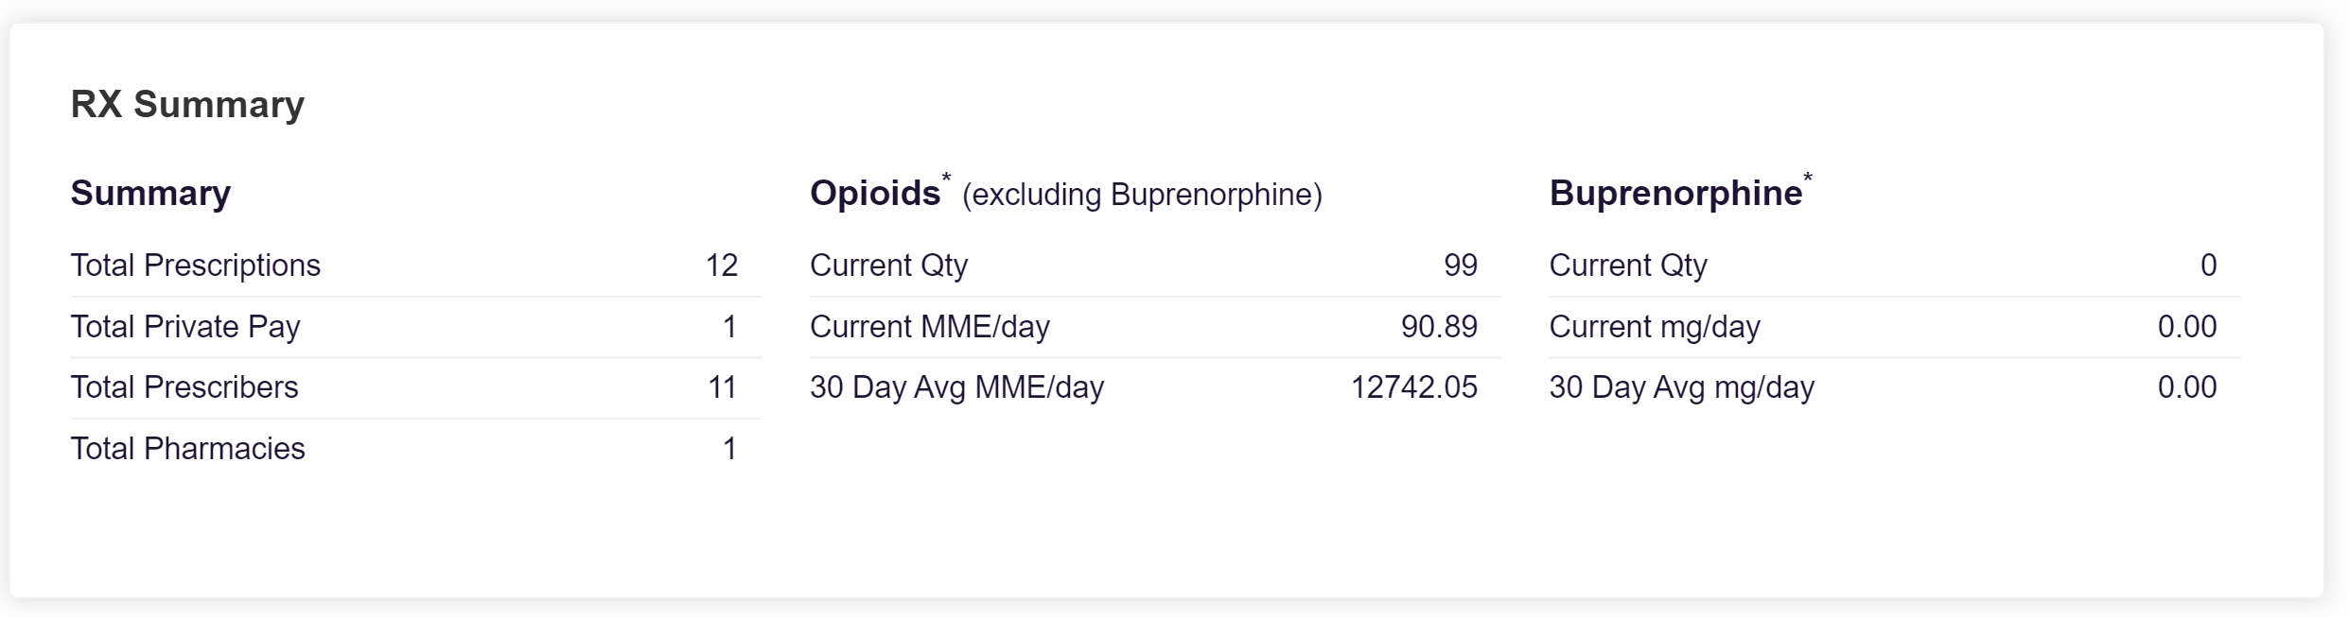Select the Total Prescribers value 11

(722, 387)
